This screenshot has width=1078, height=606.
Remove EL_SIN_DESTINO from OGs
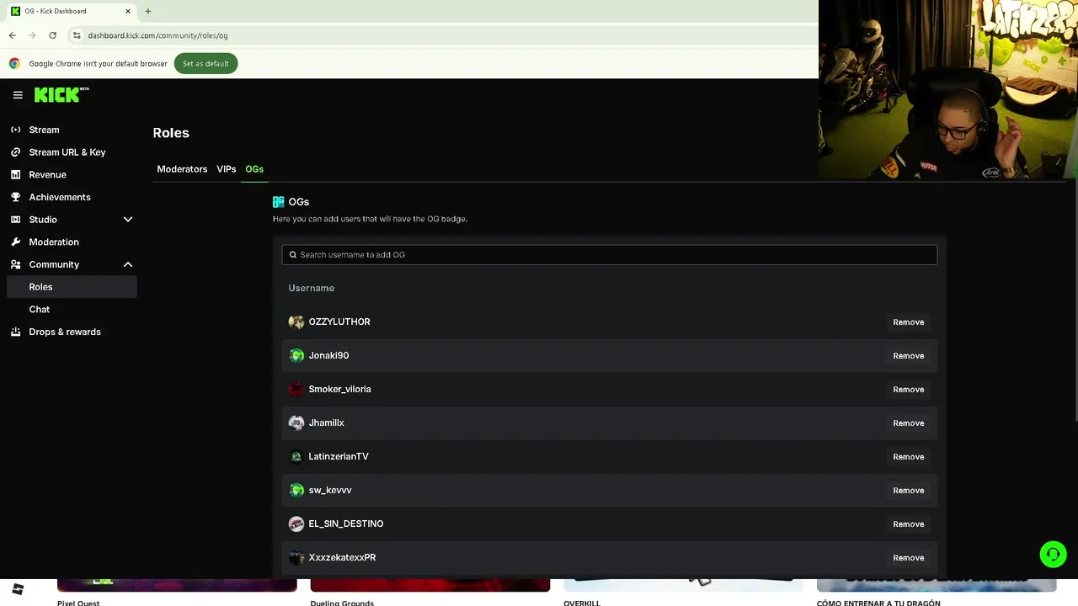[908, 524]
